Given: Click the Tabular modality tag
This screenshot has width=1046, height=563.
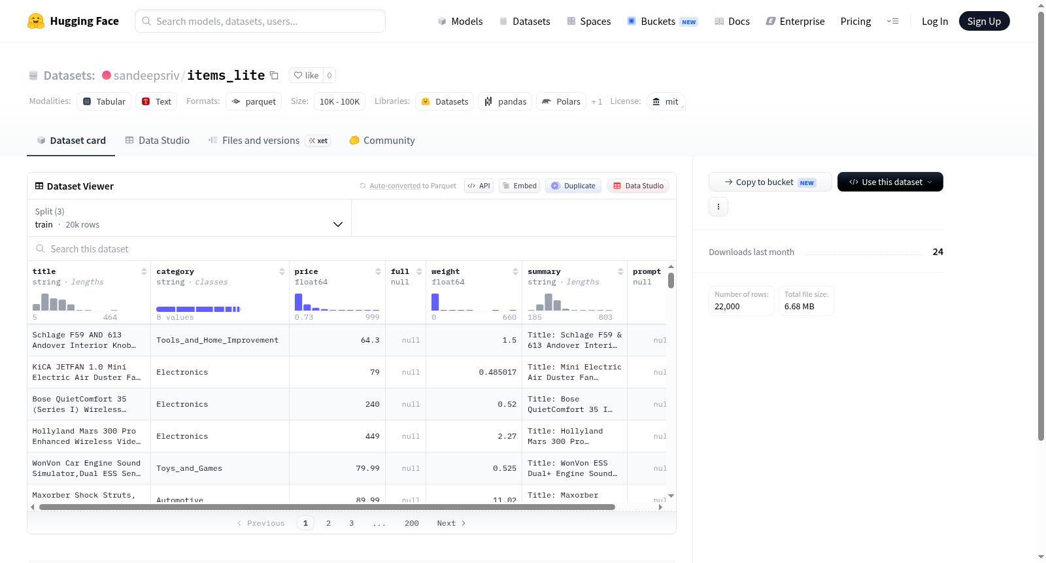Looking at the screenshot, I should [104, 101].
